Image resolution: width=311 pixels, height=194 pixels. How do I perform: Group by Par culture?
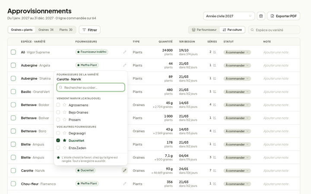232,30
